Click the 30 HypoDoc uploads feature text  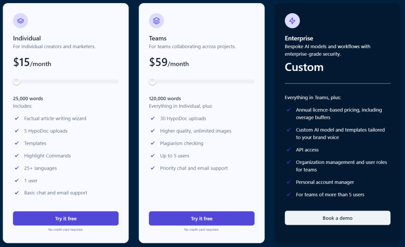tap(183, 118)
